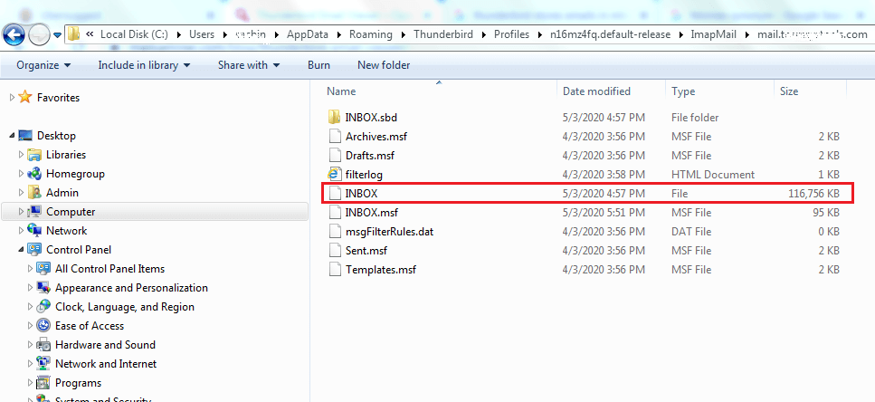Screen dimensions: 875x402
Task: Expand the Programs tree node
Action: coord(30,382)
